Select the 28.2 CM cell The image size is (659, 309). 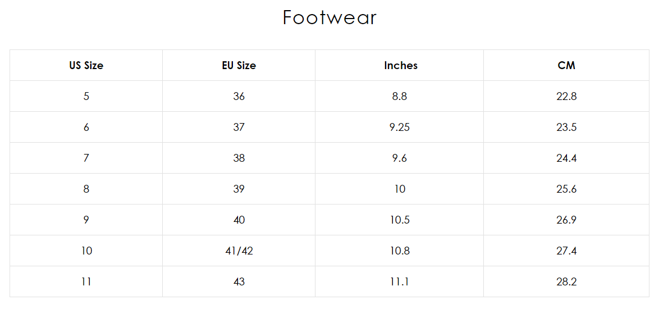pos(566,281)
